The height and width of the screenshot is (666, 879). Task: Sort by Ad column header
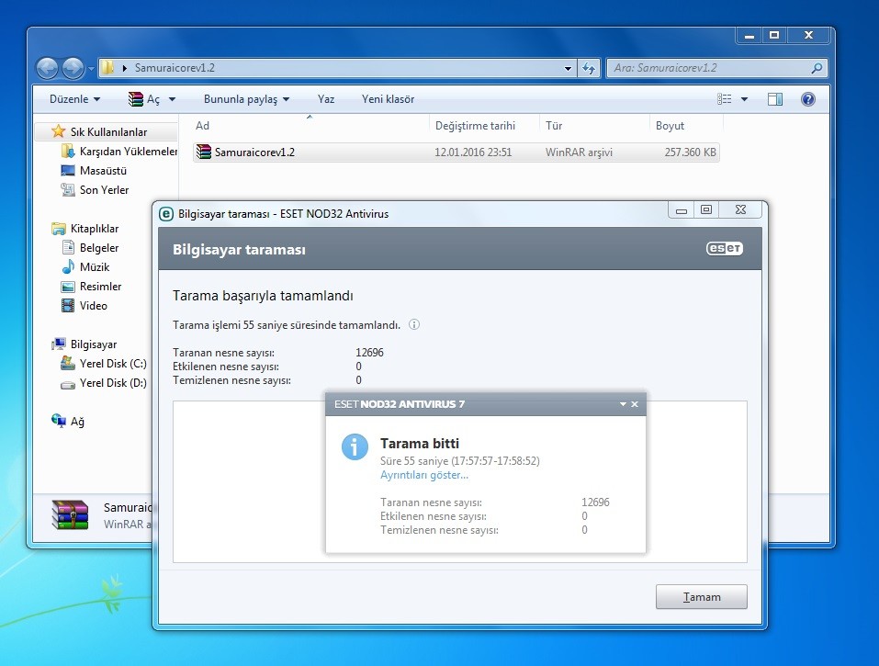tap(202, 126)
